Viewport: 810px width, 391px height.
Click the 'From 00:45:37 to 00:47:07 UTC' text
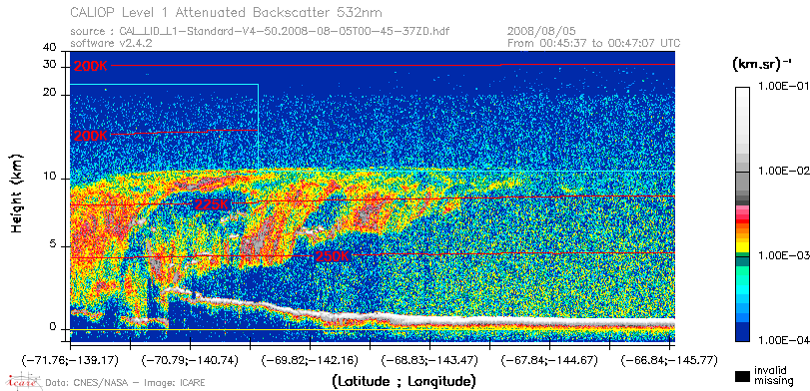[594, 43]
